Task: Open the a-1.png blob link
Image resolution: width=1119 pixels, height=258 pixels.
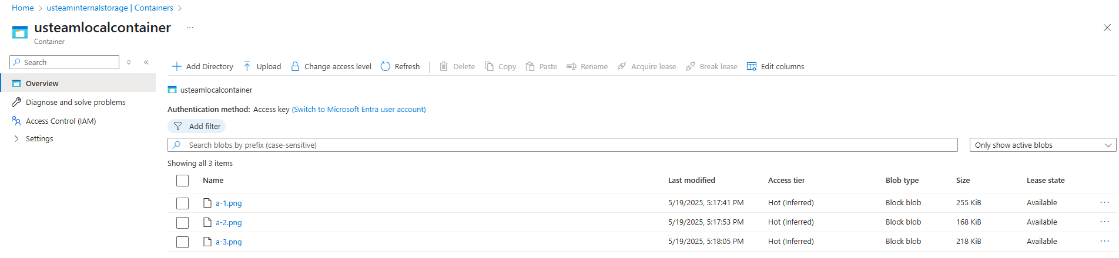Action: point(229,203)
